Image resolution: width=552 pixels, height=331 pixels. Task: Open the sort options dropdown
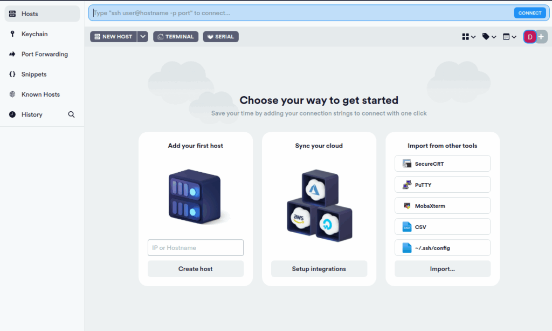tap(509, 37)
